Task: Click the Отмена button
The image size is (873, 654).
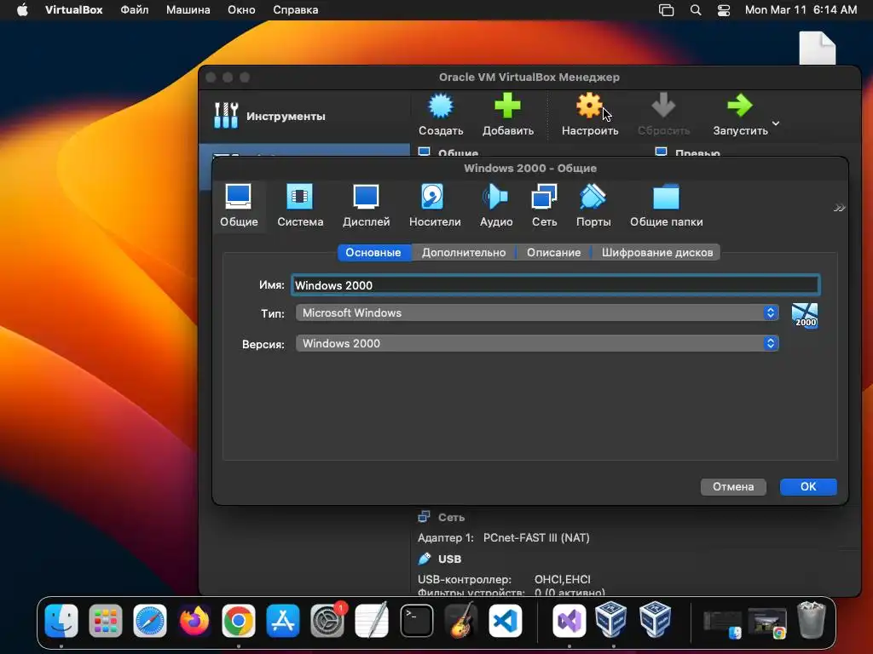Action: 732,486
